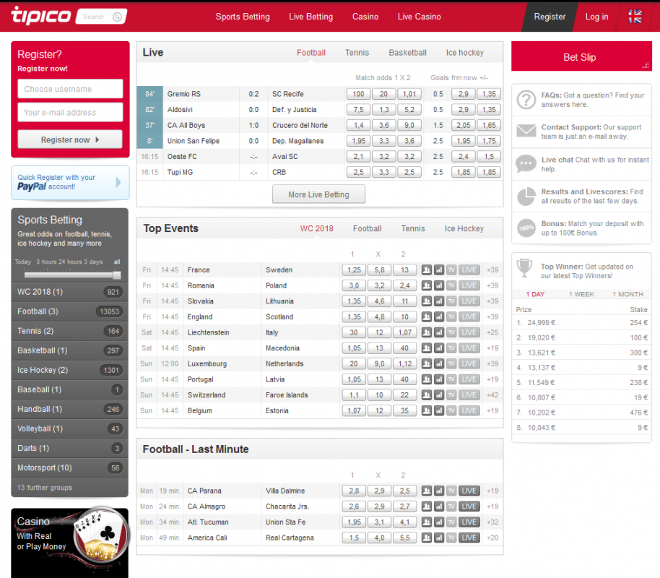The width and height of the screenshot is (660, 578).
Task: Set time filter to 3 hours
Action: pyautogui.click(x=48, y=262)
